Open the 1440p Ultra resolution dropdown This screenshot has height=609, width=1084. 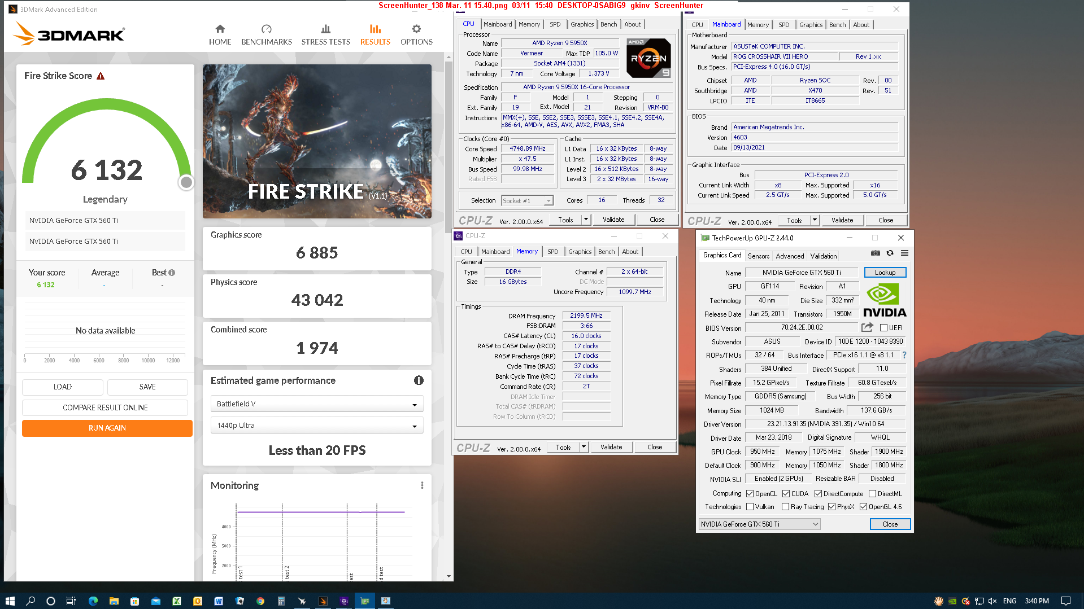[x=317, y=426]
